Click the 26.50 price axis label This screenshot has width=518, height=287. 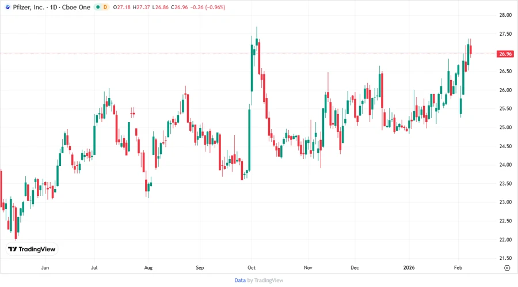tap(505, 71)
